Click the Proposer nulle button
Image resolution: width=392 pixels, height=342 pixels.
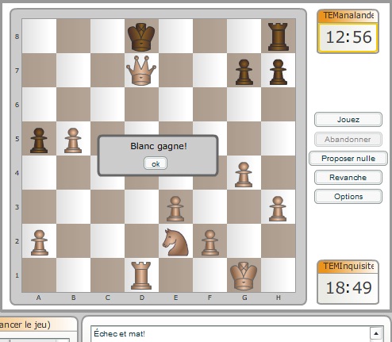pos(348,159)
